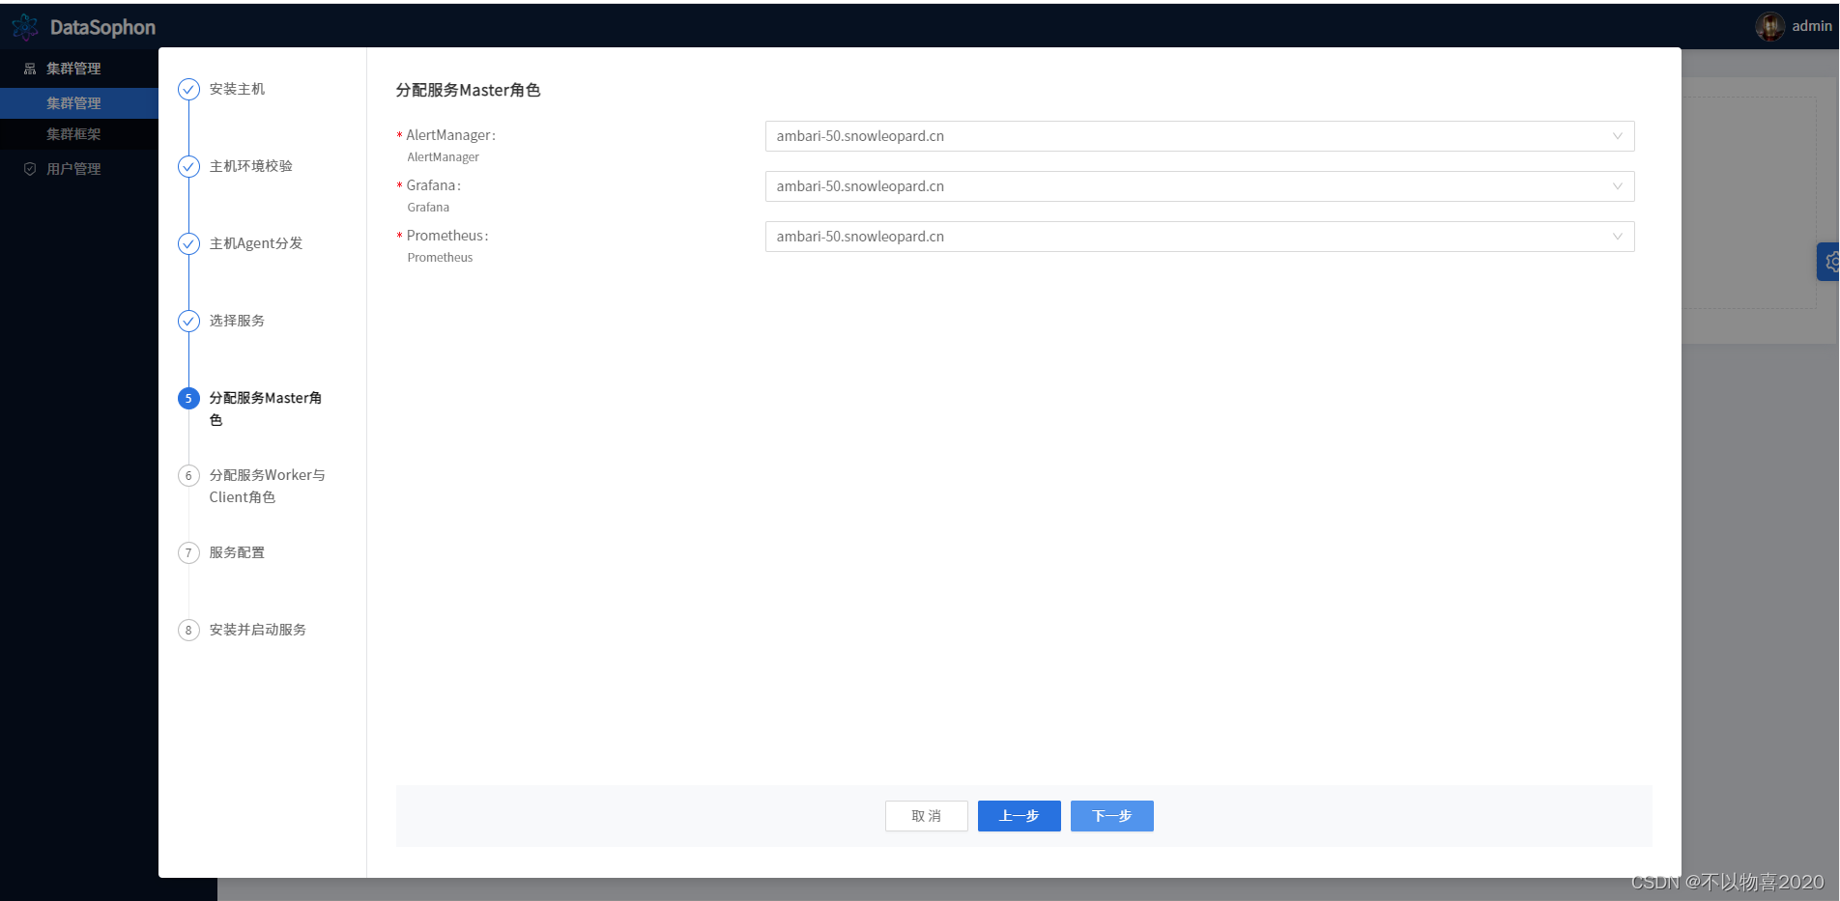Image resolution: width=1840 pixels, height=901 pixels.
Task: Click the small Grafana description text
Action: coord(428,208)
